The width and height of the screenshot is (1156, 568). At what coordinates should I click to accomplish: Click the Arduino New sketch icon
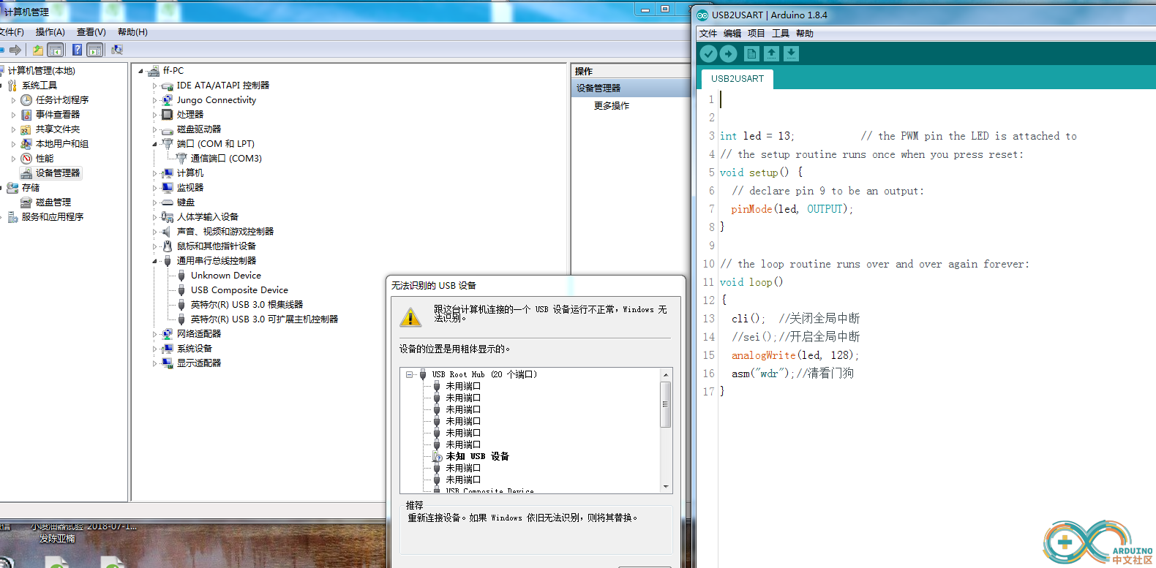(x=751, y=53)
